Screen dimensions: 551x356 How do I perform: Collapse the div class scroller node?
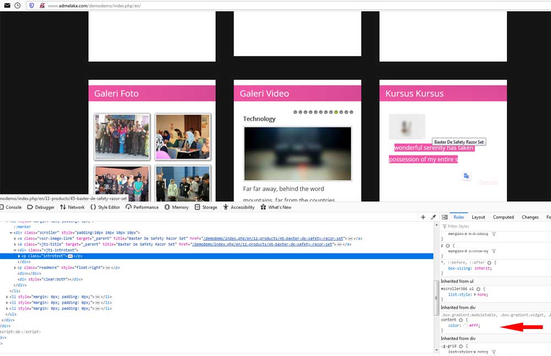click(11, 233)
